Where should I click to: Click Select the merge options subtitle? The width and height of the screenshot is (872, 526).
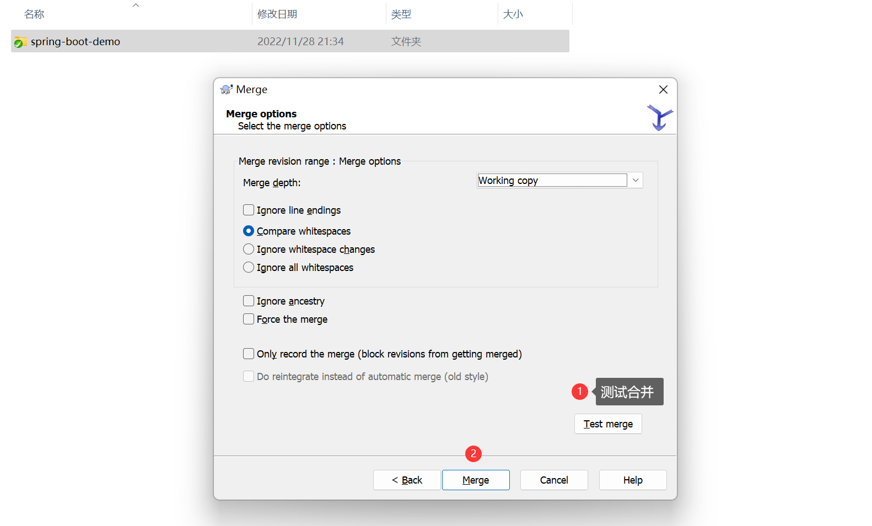pos(292,126)
